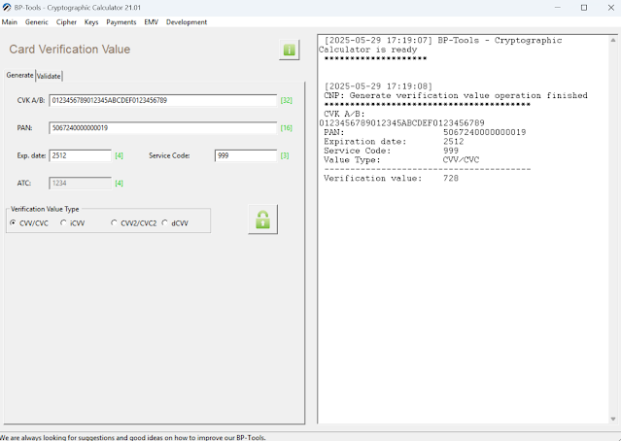
Task: Open the Generic menu
Action: (36, 22)
